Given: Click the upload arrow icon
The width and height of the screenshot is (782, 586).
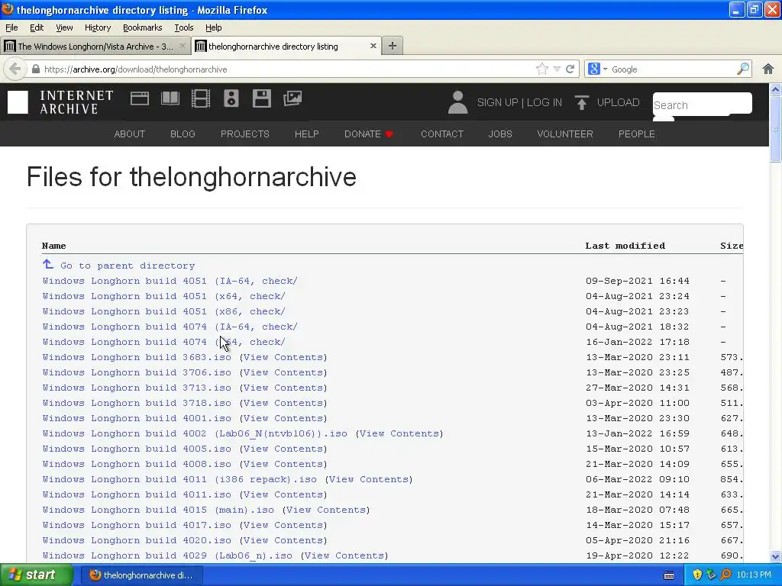Looking at the screenshot, I should (581, 102).
